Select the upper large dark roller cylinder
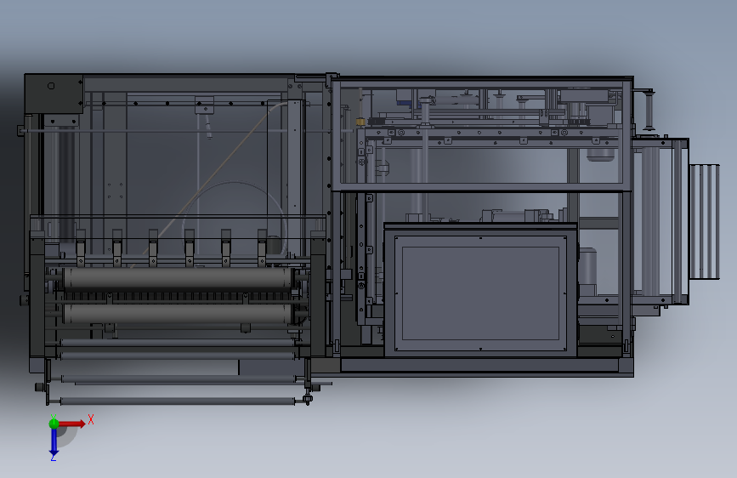 [178, 277]
